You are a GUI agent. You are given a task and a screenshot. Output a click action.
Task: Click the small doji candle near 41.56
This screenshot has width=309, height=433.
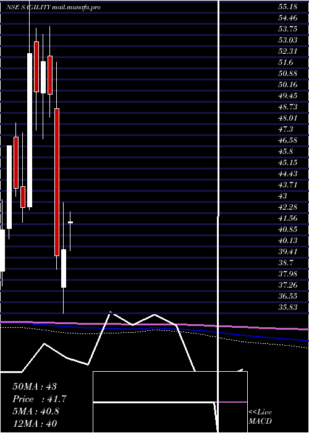tap(70, 222)
